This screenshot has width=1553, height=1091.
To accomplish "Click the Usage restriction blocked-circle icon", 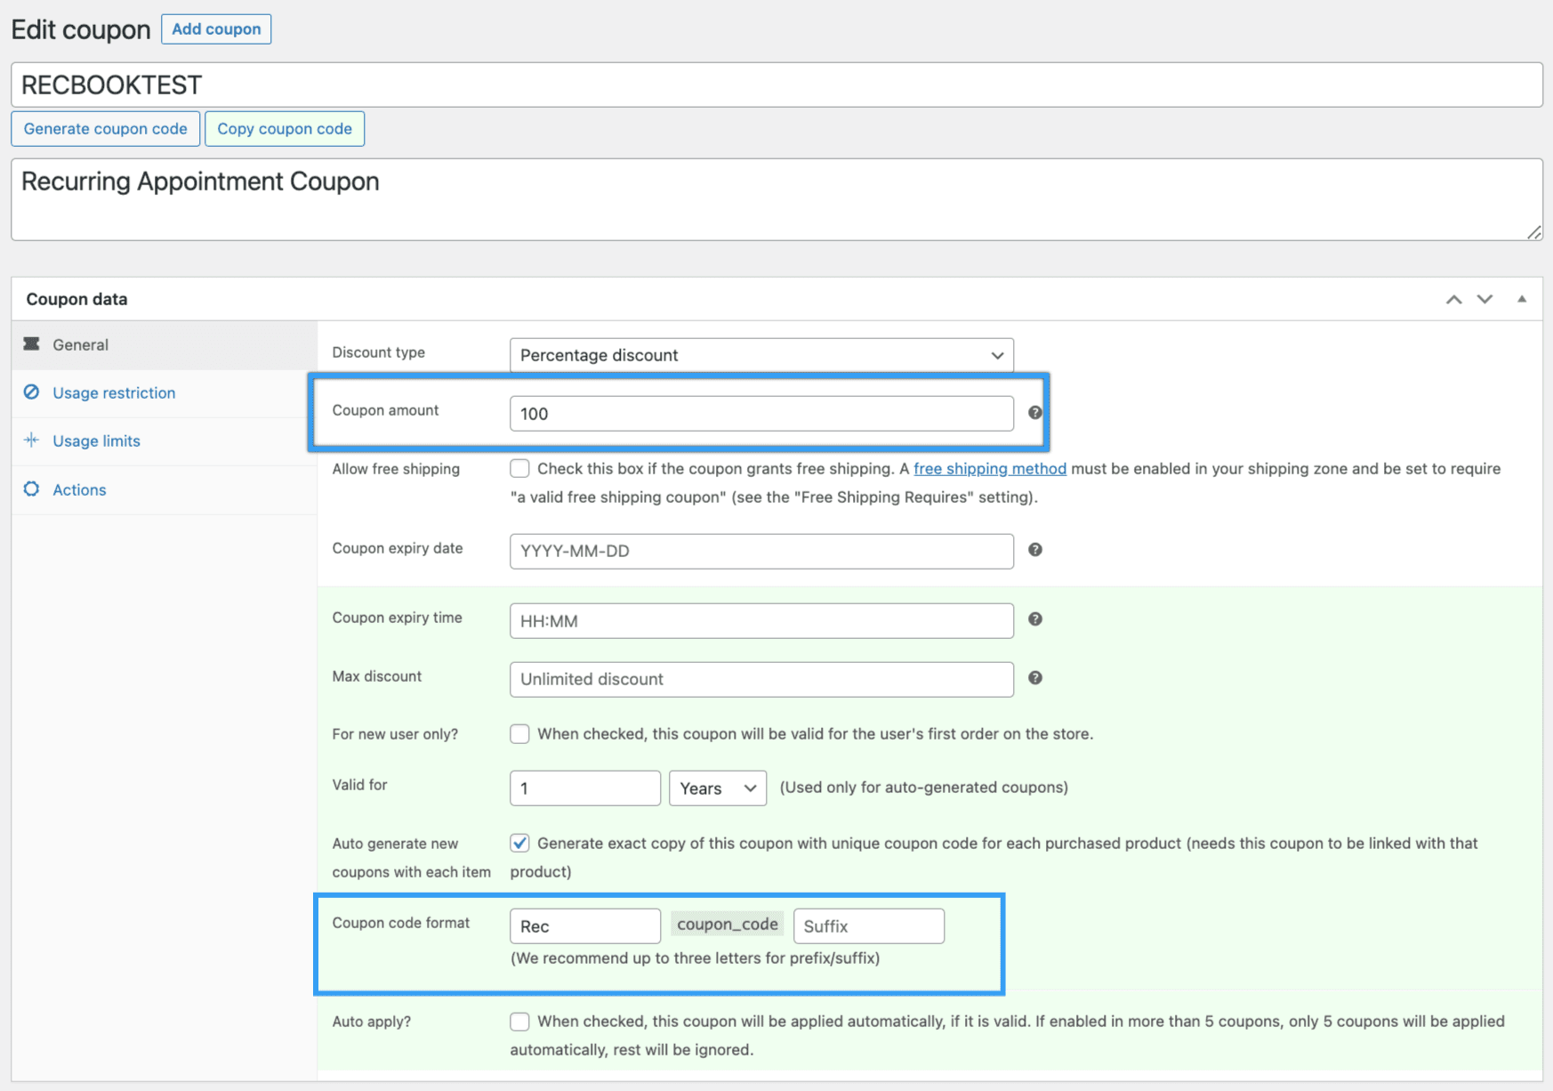I will (x=32, y=392).
